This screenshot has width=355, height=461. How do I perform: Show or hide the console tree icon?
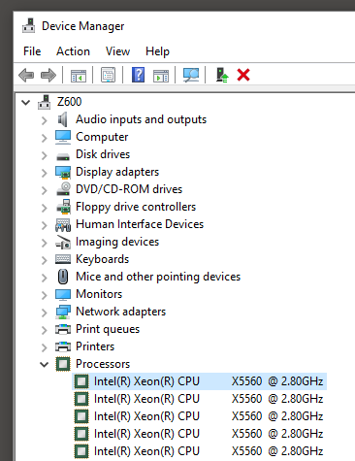point(79,76)
